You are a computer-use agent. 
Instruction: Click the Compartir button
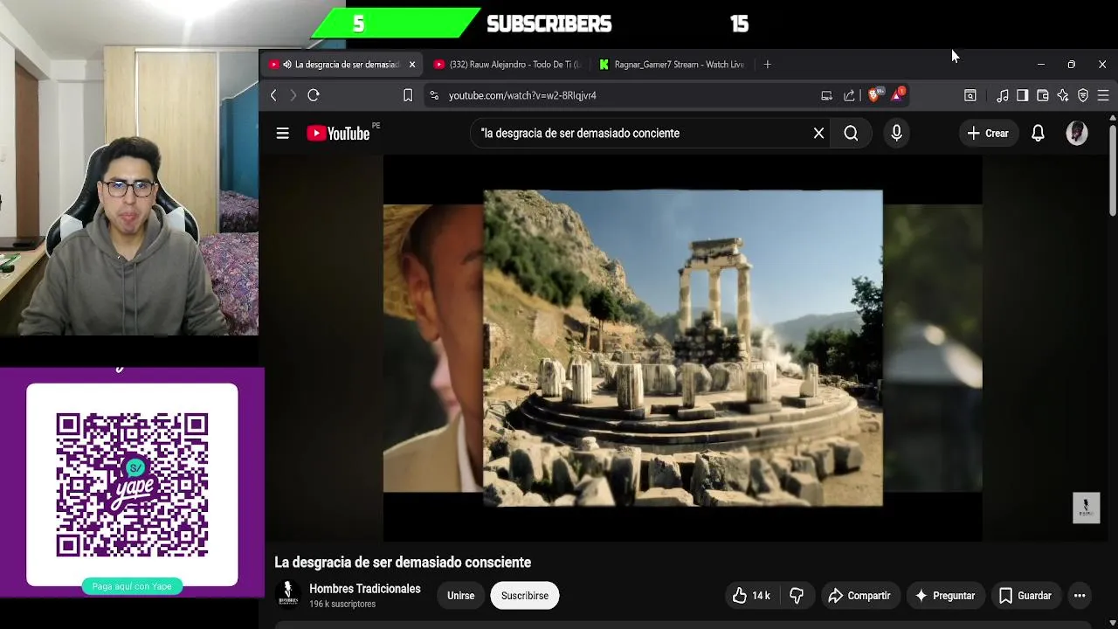click(x=859, y=596)
